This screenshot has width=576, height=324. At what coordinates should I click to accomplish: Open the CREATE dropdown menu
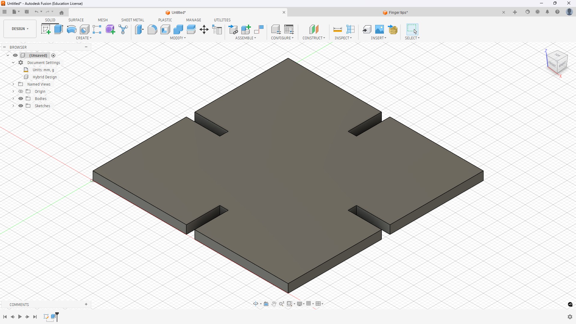[x=84, y=38]
